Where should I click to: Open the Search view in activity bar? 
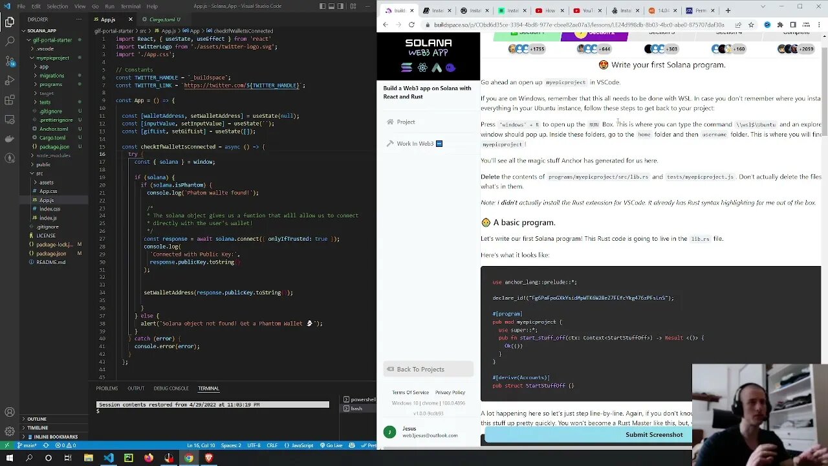(10, 41)
